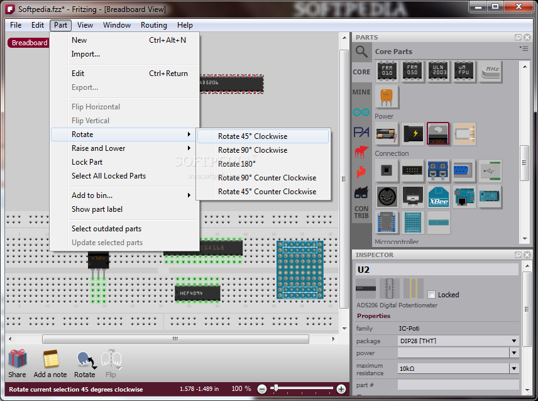Close the Parts panel
The image size is (538, 401).
coord(527,37)
